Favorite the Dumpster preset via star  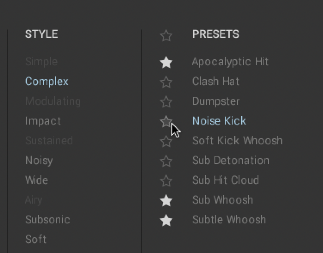pyautogui.click(x=166, y=102)
